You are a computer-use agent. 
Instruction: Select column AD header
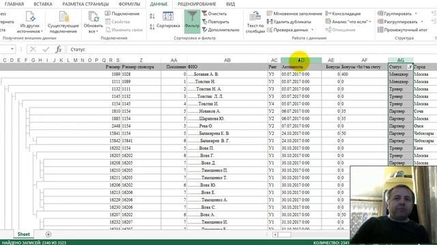(301, 61)
